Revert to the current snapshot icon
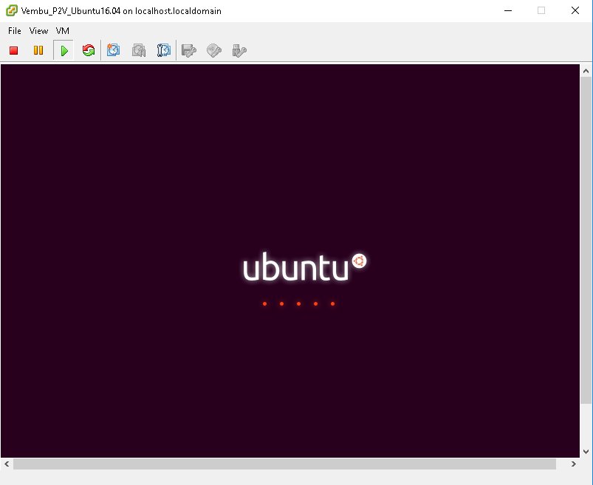593x485 pixels. click(x=139, y=50)
